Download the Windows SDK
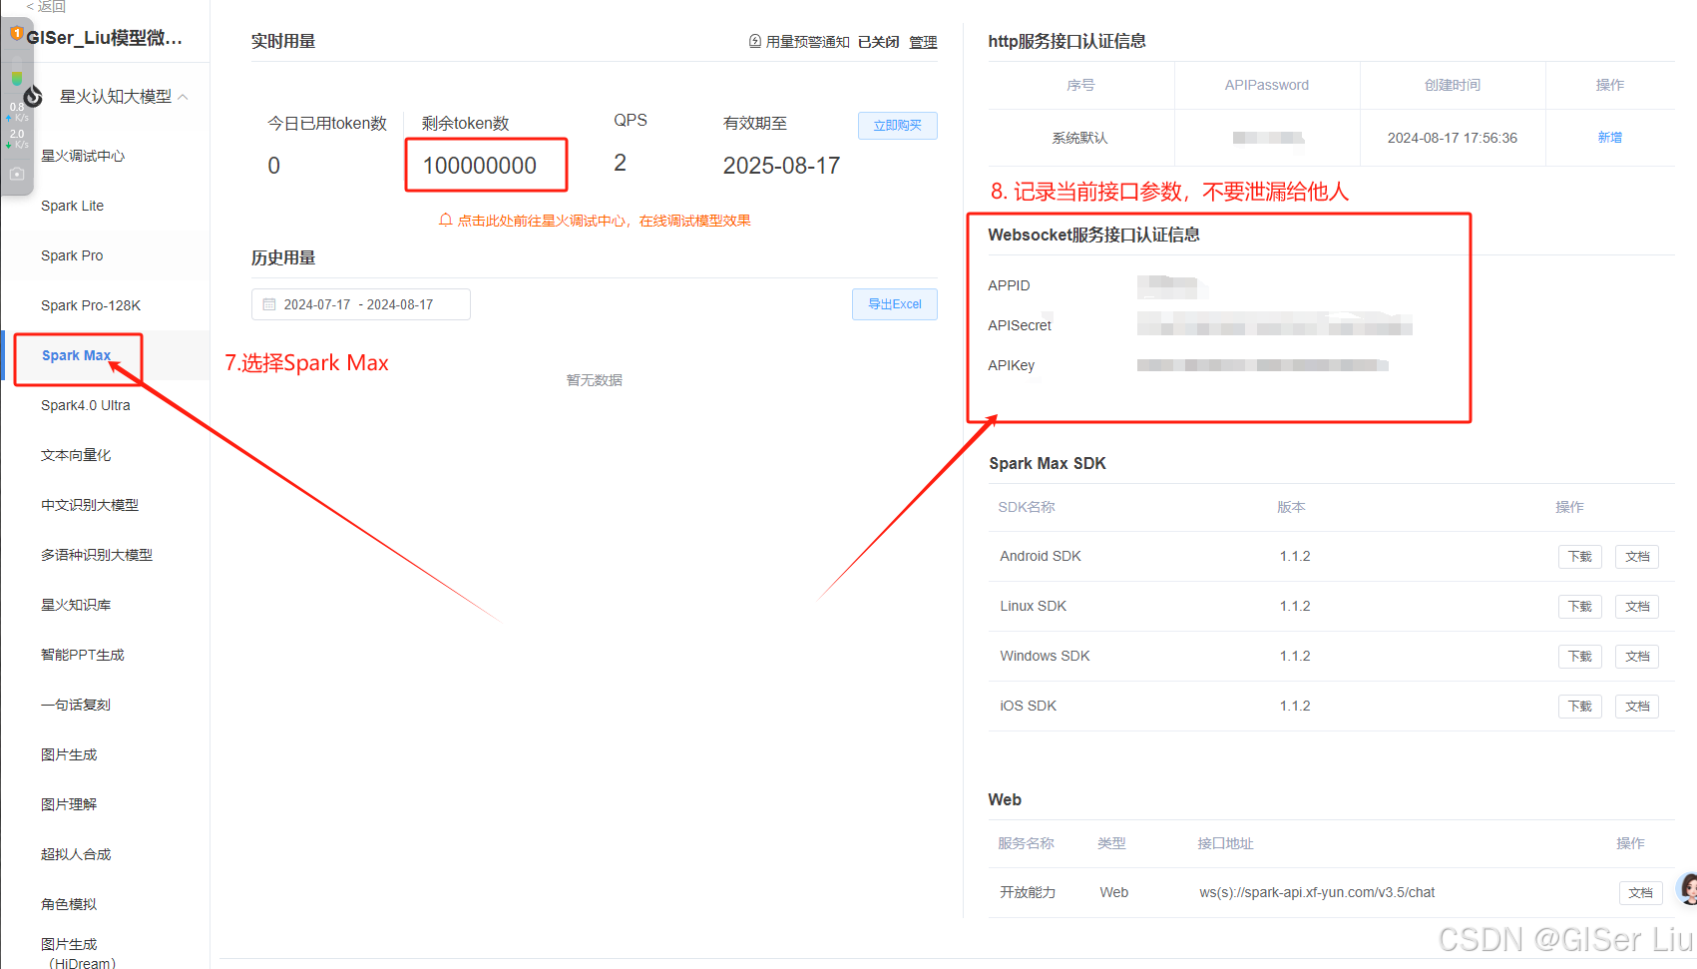This screenshot has width=1697, height=969. [x=1579, y=657]
